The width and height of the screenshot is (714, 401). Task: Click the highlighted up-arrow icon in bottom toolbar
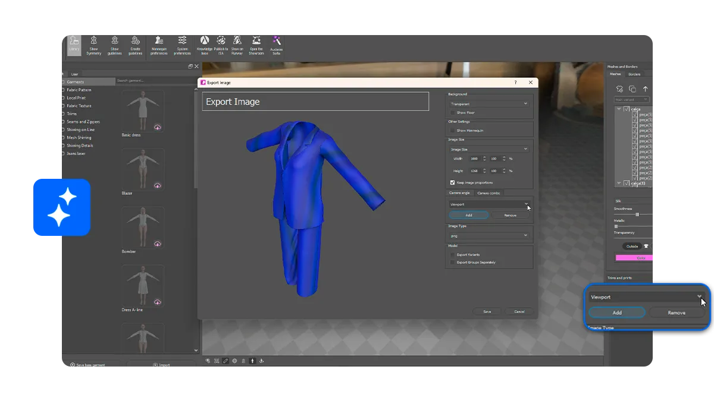pos(252,361)
